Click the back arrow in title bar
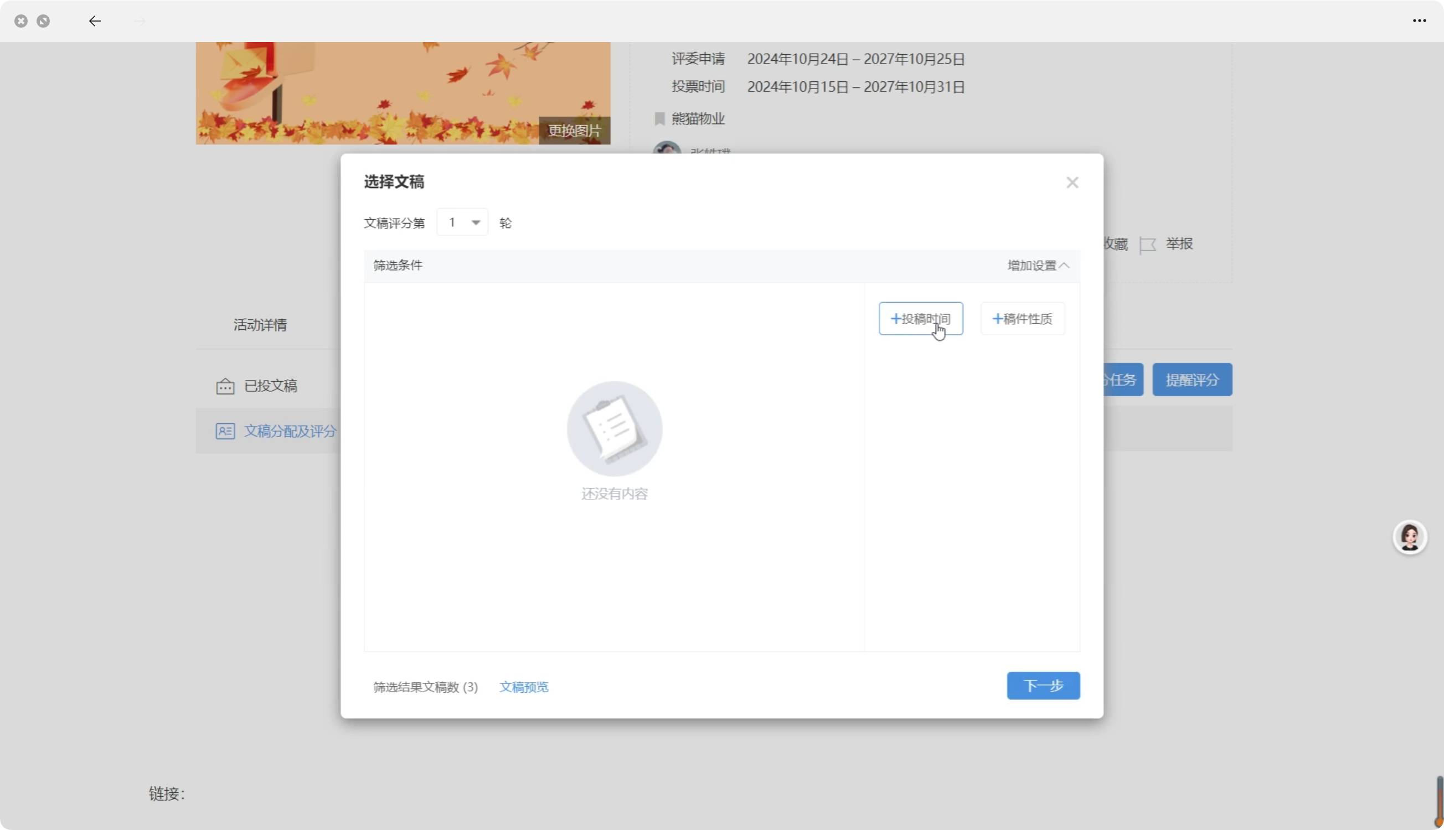Viewport: 1444px width, 830px height. [x=95, y=21]
